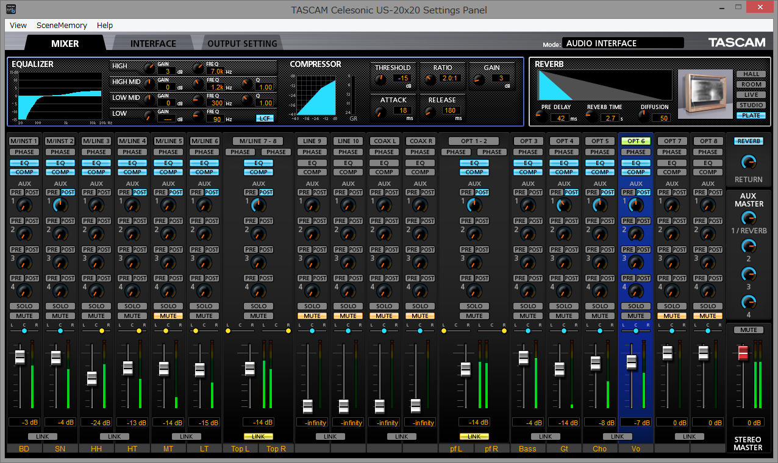Click the LOW band frequency knob
This screenshot has height=463, width=778.
point(198,115)
